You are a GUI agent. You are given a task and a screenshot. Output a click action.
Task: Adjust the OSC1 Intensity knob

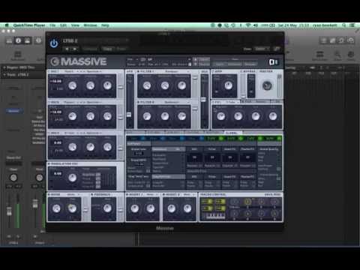tap(90, 85)
